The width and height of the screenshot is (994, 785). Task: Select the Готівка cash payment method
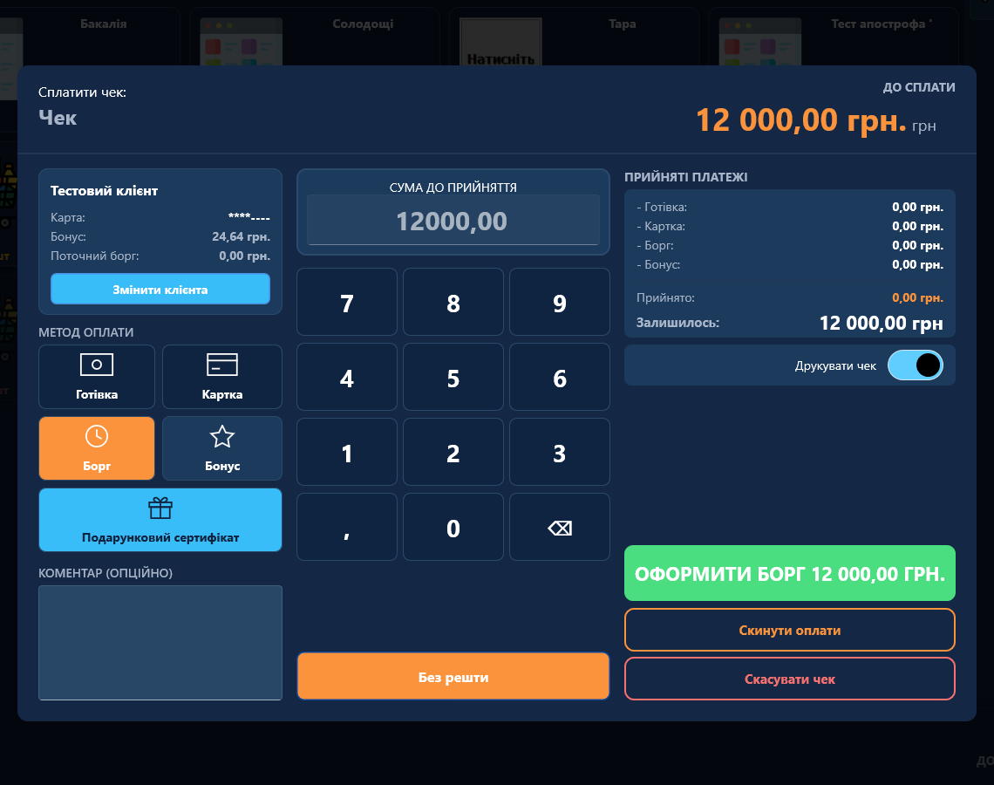(x=97, y=377)
